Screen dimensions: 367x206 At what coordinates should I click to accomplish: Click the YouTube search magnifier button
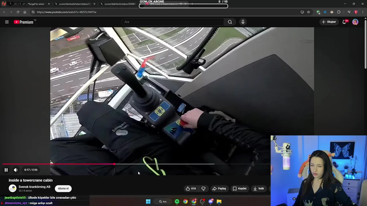230,22
